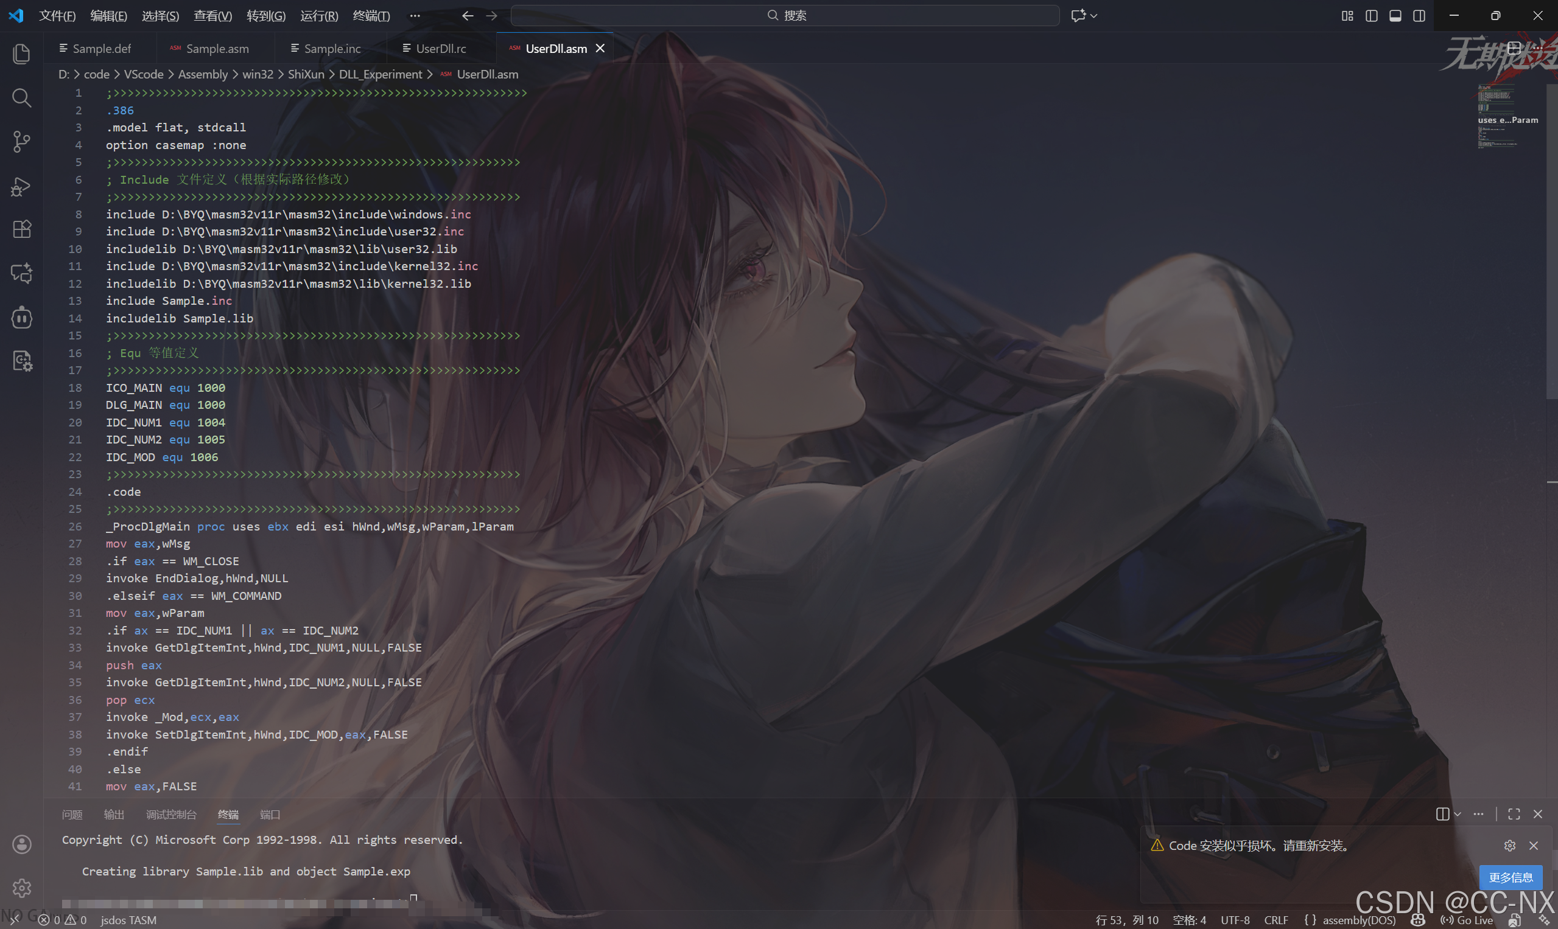The width and height of the screenshot is (1558, 929).
Task: Click the top search command box
Action: (785, 16)
